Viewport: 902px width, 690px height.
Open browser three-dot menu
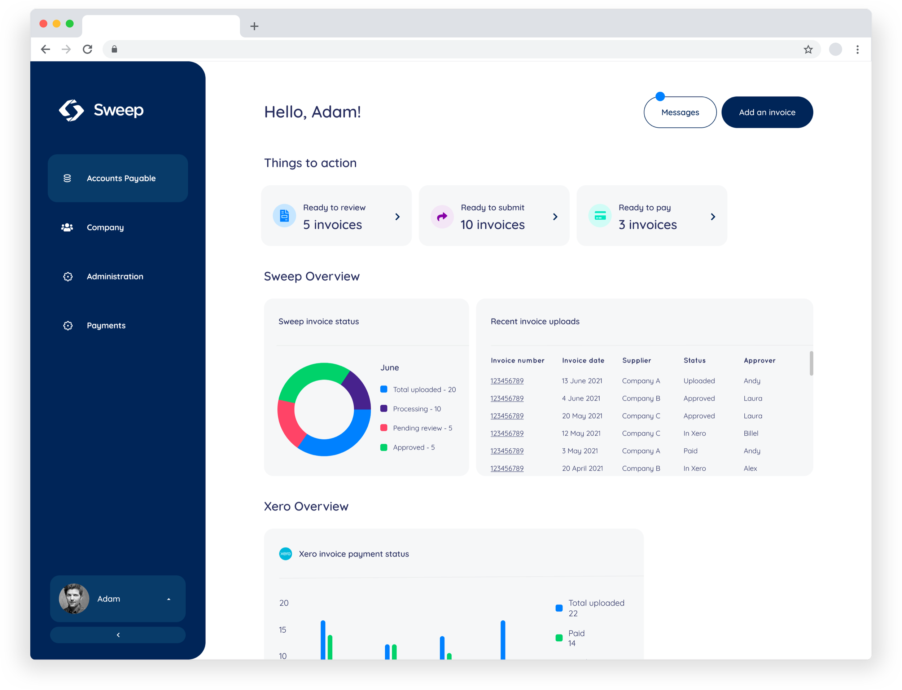pos(857,50)
